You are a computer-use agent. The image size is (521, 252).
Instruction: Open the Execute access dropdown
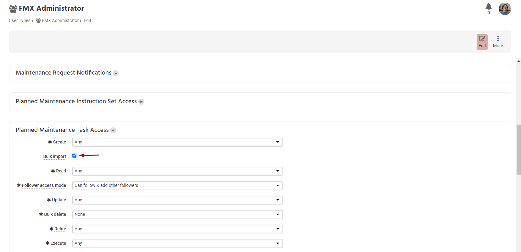coord(177,244)
